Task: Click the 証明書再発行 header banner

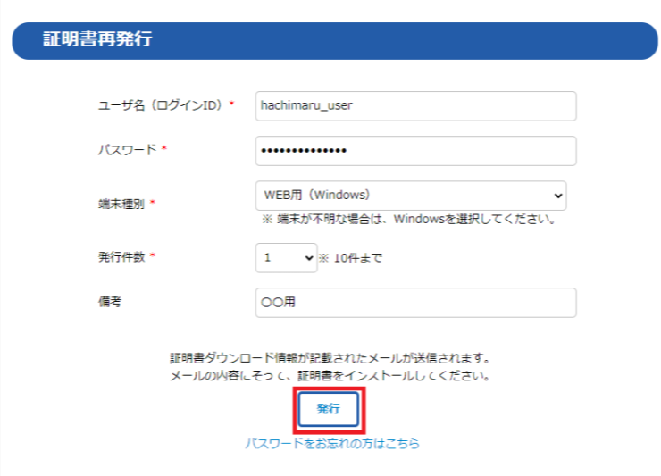Action: (x=334, y=40)
